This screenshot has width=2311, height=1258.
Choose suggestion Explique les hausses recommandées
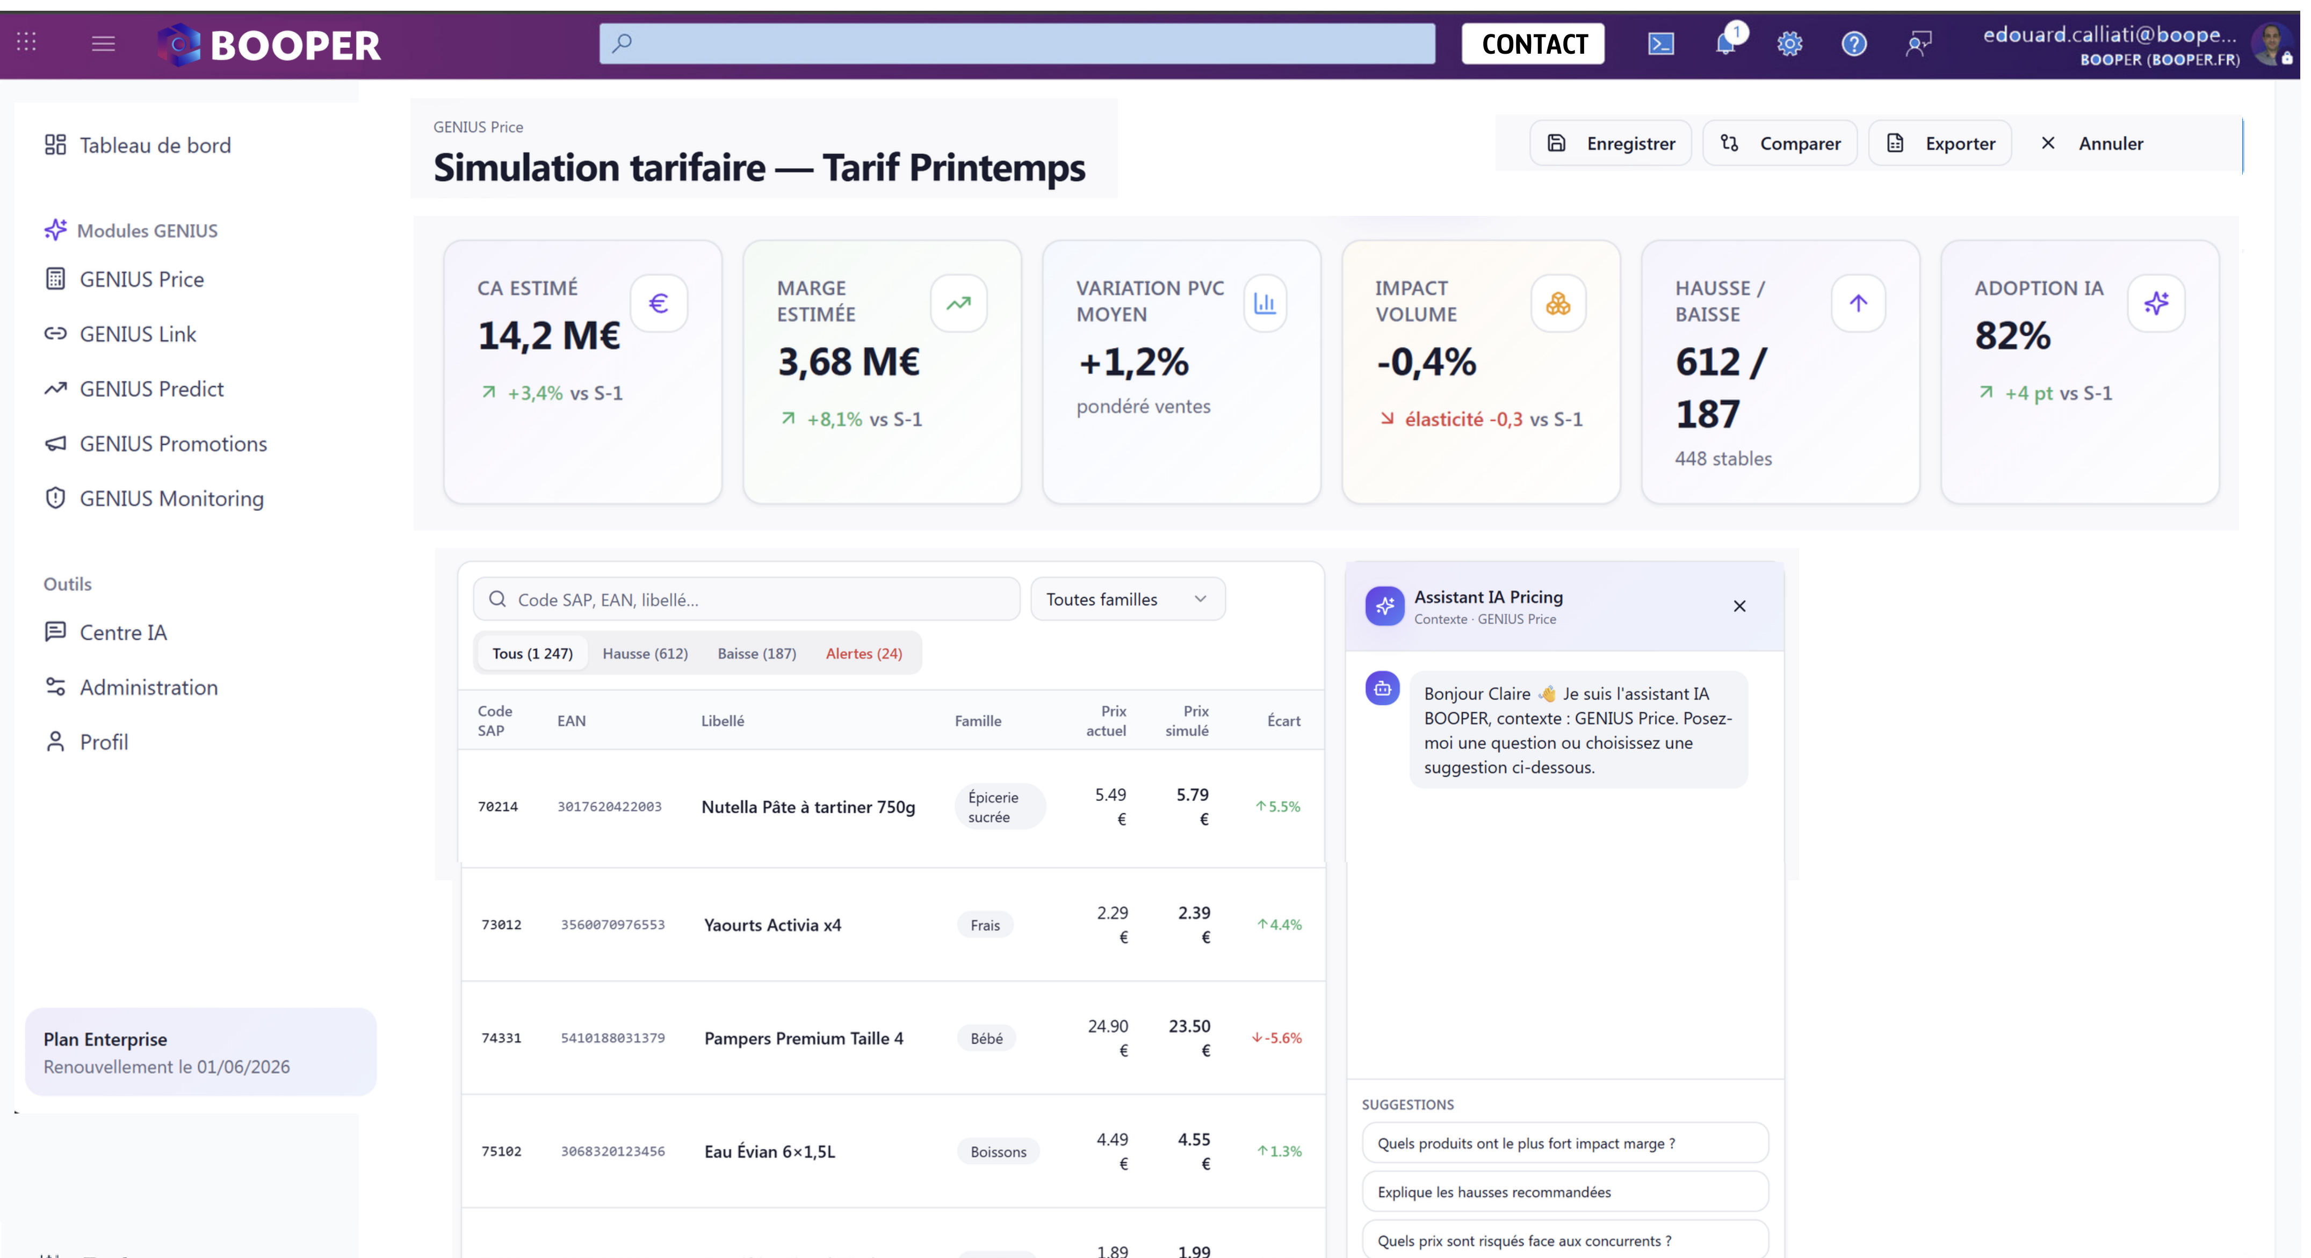coord(1565,1191)
